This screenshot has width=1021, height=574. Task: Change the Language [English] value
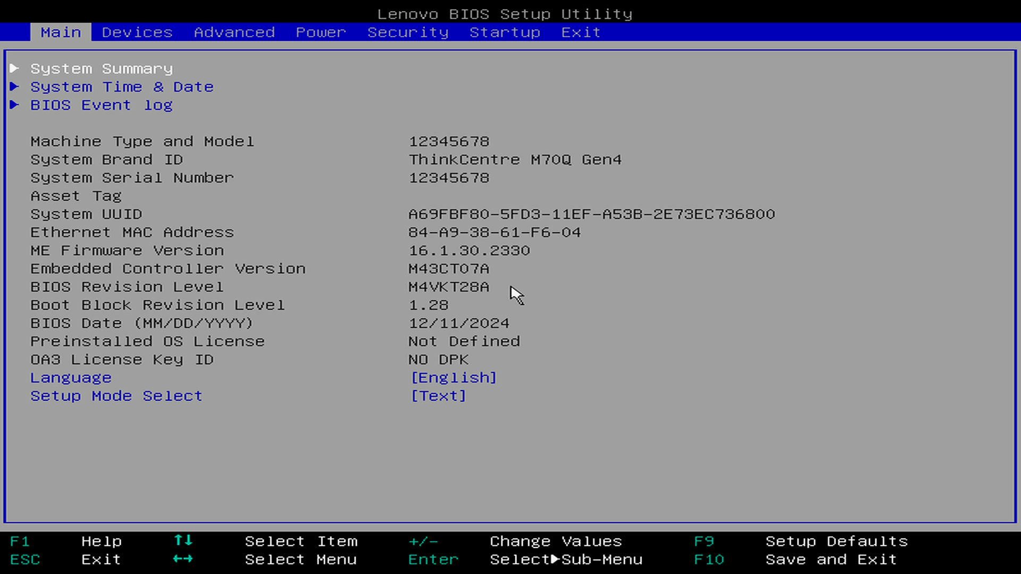point(453,377)
